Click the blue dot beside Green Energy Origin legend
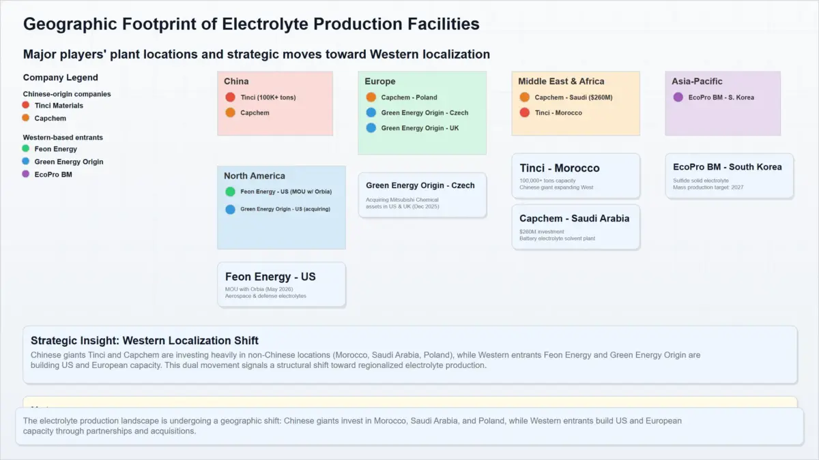Image resolution: width=819 pixels, height=460 pixels. click(x=25, y=162)
